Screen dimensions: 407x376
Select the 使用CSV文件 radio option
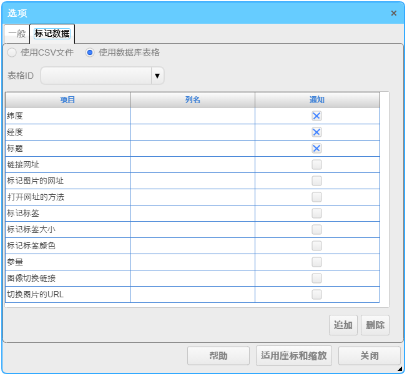coord(12,52)
